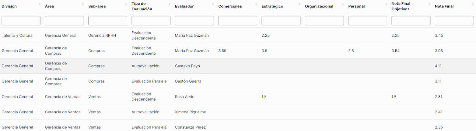Focus the División filter input box
Image resolution: width=476 pixels, height=131 pixels.
click(x=21, y=21)
